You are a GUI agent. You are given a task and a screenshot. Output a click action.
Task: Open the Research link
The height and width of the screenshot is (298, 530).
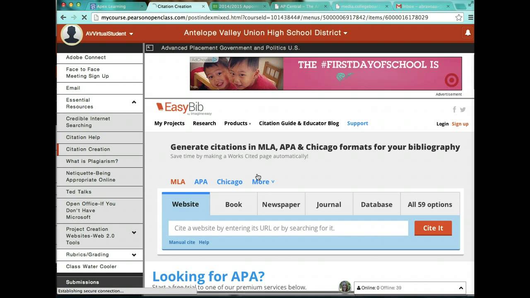pyautogui.click(x=204, y=123)
